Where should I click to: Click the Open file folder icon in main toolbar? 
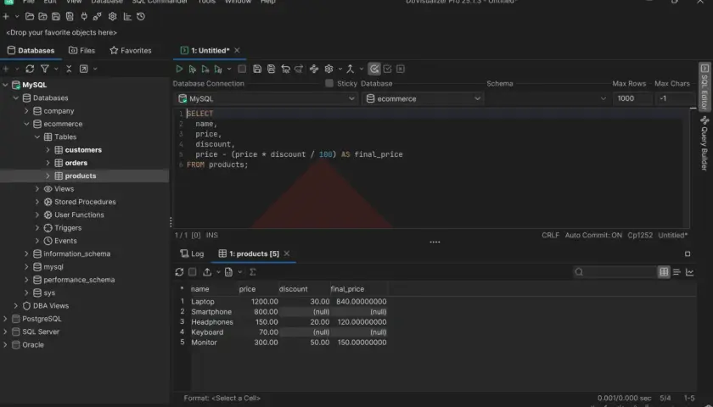pyautogui.click(x=30, y=16)
